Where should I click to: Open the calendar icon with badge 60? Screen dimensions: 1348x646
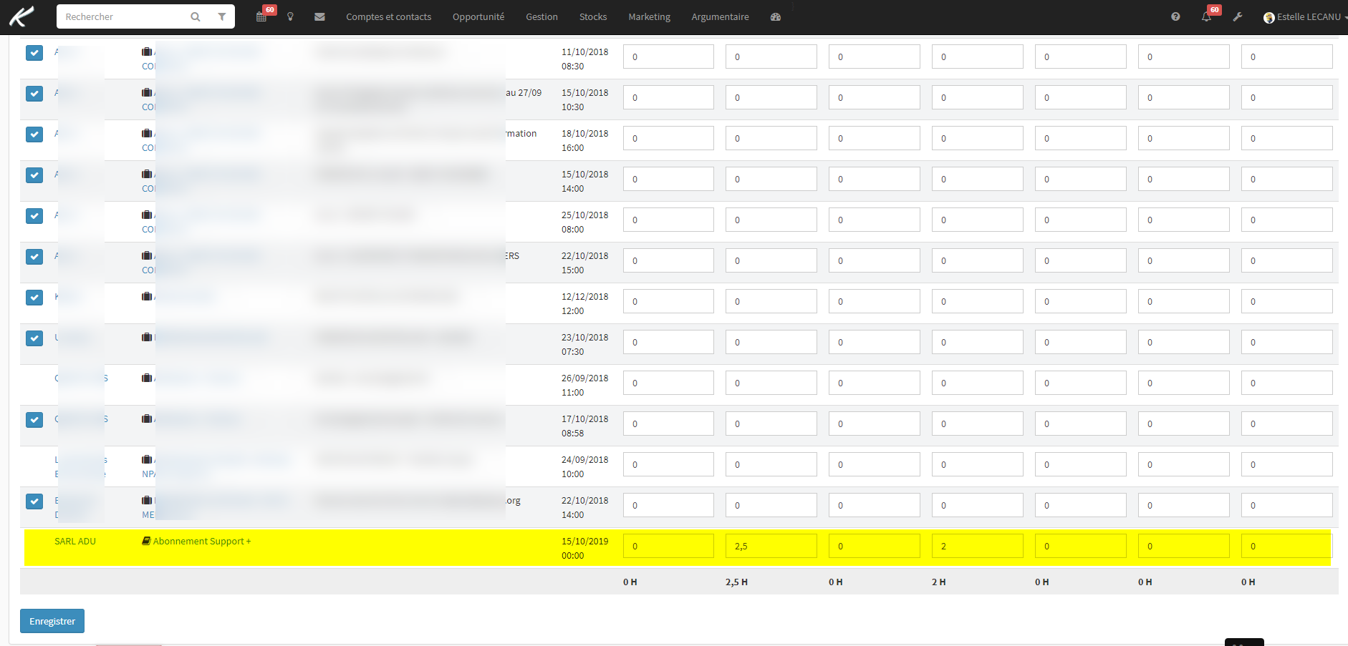(262, 16)
